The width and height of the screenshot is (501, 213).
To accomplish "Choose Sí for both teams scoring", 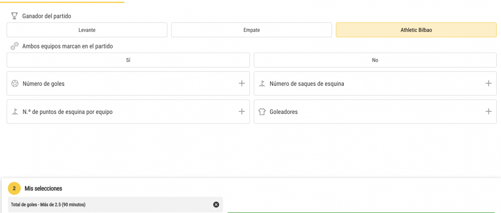I will point(128,60).
